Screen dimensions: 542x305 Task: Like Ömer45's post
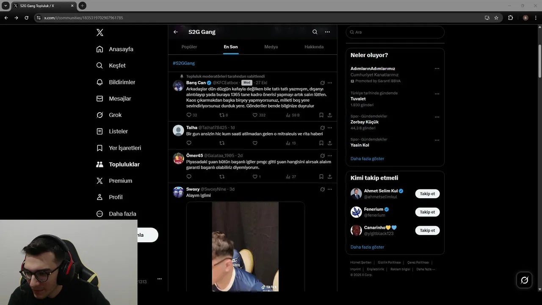[x=255, y=177]
